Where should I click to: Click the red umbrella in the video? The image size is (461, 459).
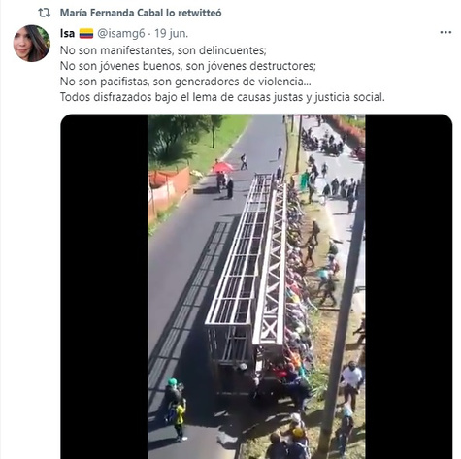point(223,167)
